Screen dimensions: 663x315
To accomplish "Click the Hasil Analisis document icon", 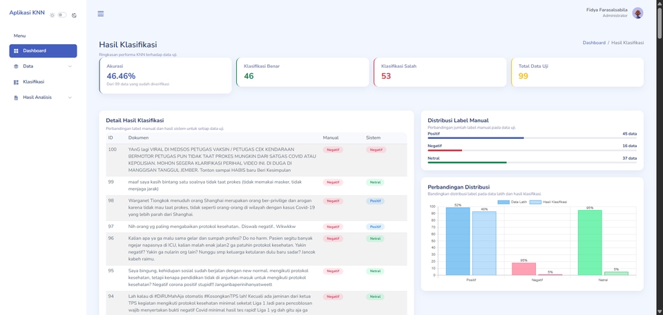I will point(17,97).
